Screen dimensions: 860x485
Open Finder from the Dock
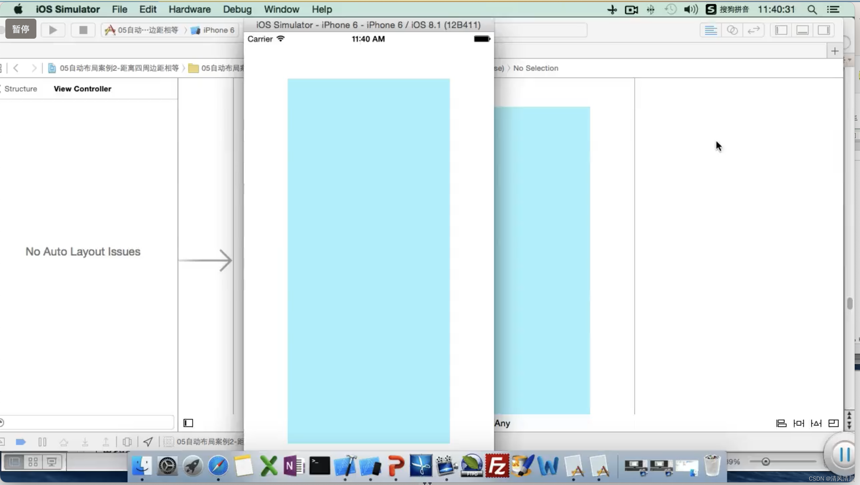point(142,466)
